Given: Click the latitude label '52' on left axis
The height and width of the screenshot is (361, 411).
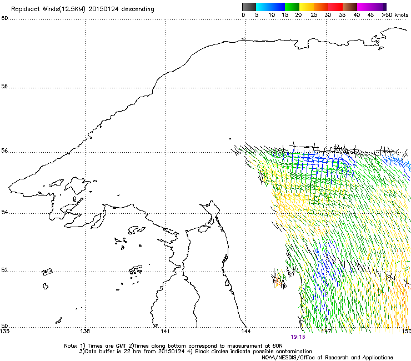Looking at the screenshot, I should pyautogui.click(x=4, y=270).
